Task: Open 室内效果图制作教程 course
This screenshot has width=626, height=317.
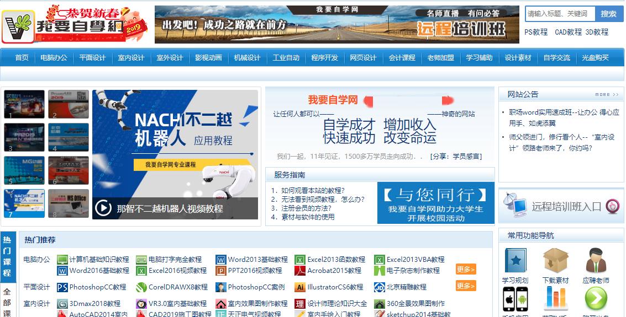Action: coord(258,304)
